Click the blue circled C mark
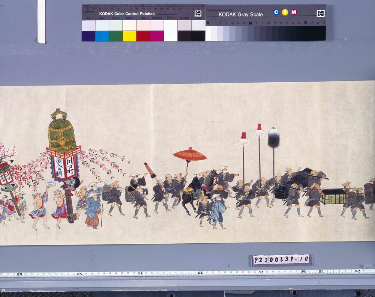 coord(276,12)
